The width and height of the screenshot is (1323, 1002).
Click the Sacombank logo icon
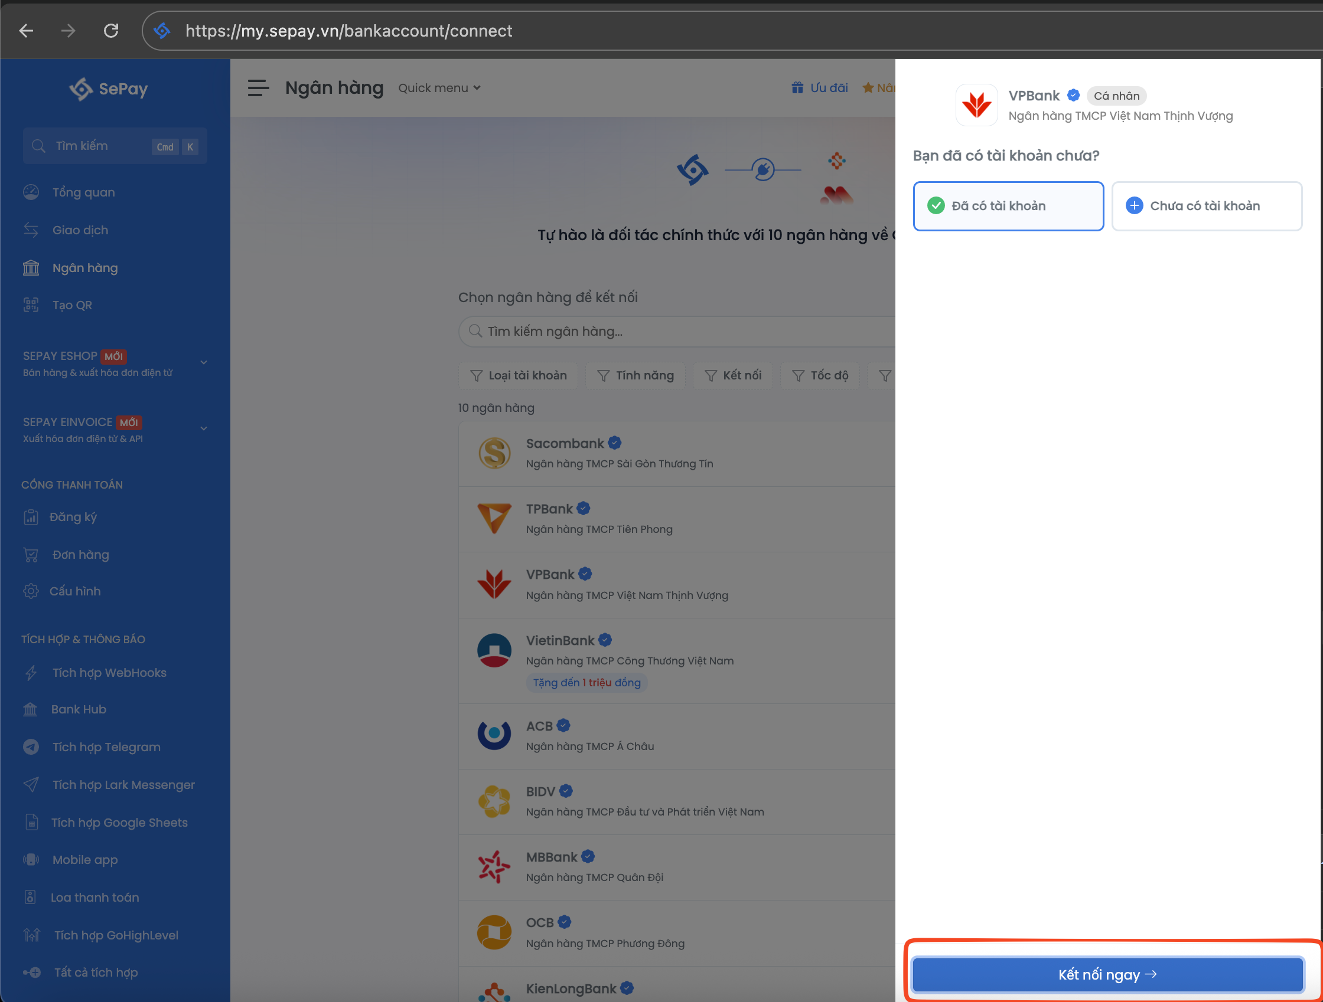pyautogui.click(x=494, y=453)
